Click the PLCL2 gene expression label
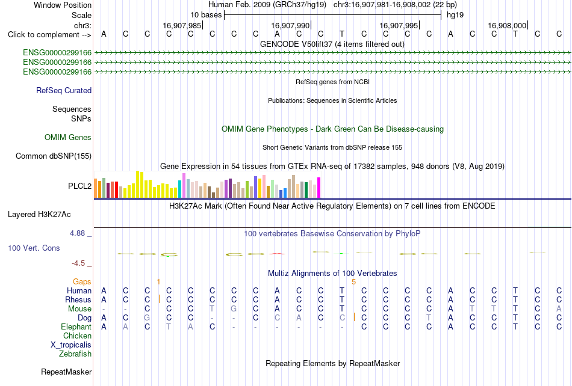 coord(79,186)
